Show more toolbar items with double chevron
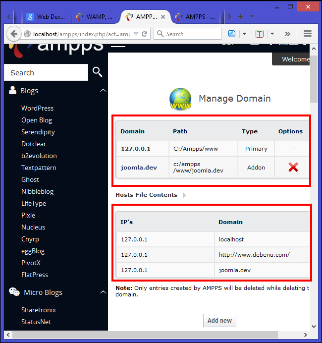The width and height of the screenshot is (322, 343). pyautogui.click(x=287, y=34)
